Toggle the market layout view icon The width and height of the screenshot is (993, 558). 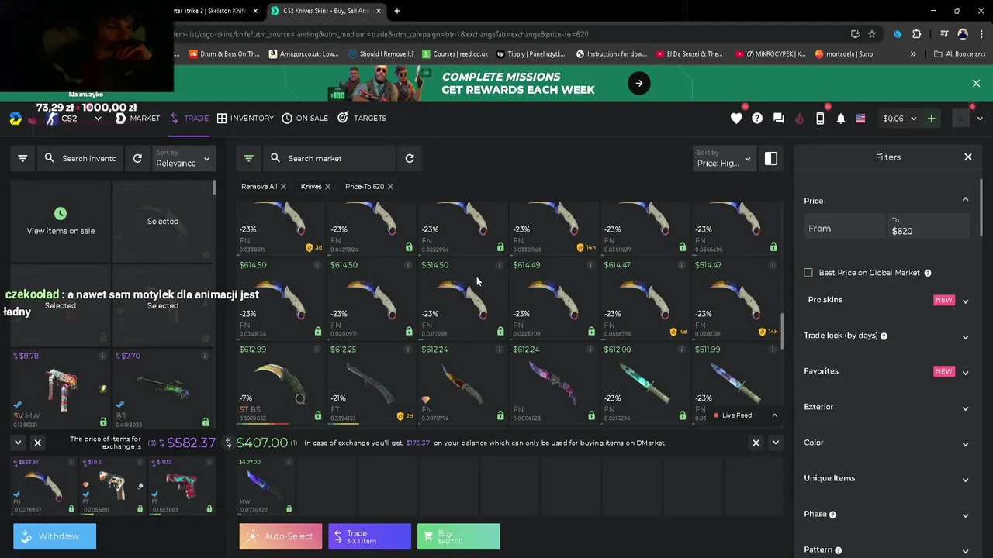[771, 158]
